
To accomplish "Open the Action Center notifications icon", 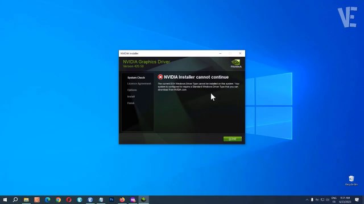I will (357, 199).
